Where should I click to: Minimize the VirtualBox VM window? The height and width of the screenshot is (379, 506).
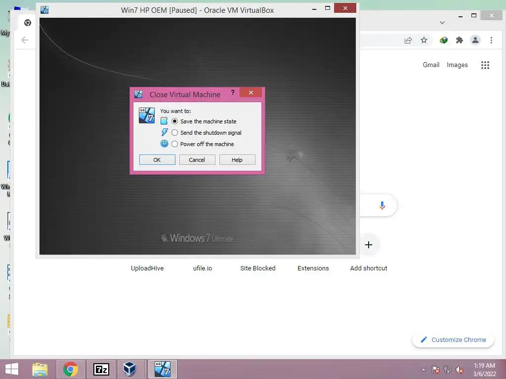pyautogui.click(x=314, y=9)
